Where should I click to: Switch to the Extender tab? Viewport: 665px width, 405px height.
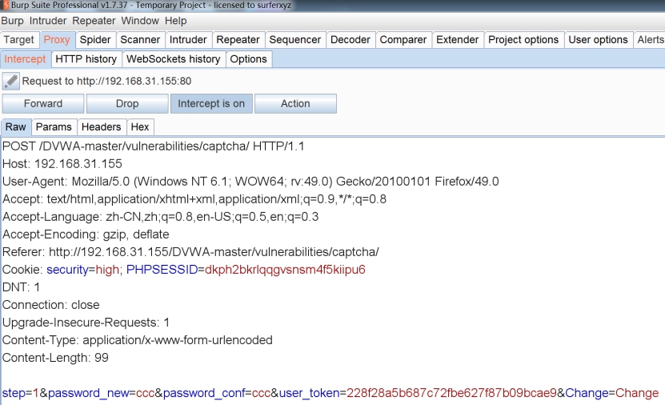pos(457,40)
